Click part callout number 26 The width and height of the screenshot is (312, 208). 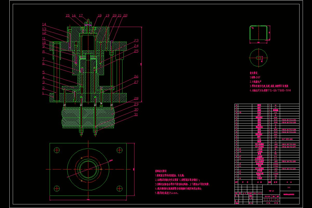136,77
